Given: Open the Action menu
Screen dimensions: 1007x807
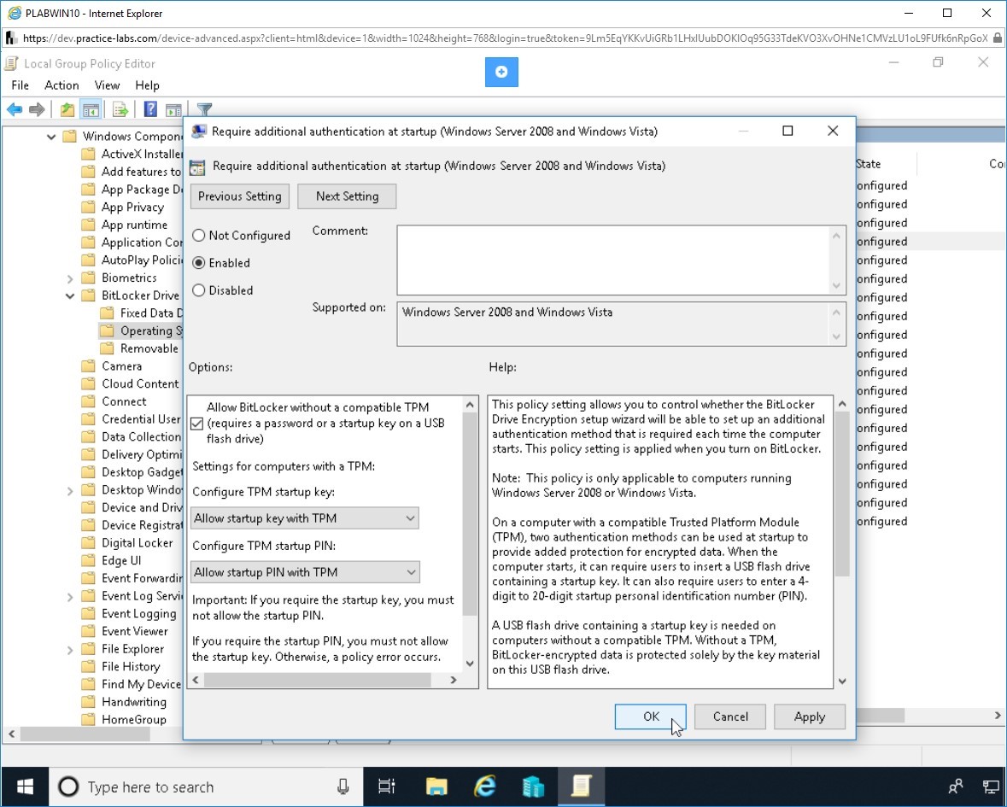Looking at the screenshot, I should tap(61, 85).
